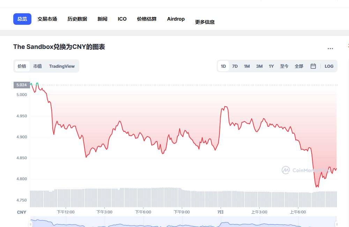This screenshot has width=349, height=227.
Task: Click the 下午12:00 time axis label
Action: (66, 212)
